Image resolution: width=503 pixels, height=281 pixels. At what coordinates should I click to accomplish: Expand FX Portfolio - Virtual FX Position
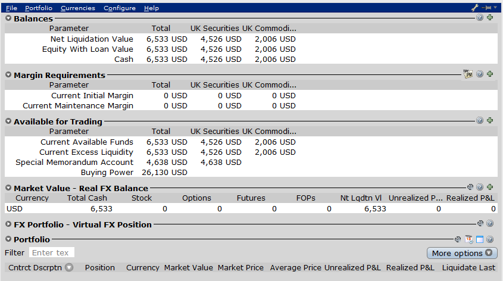[x=8, y=224]
